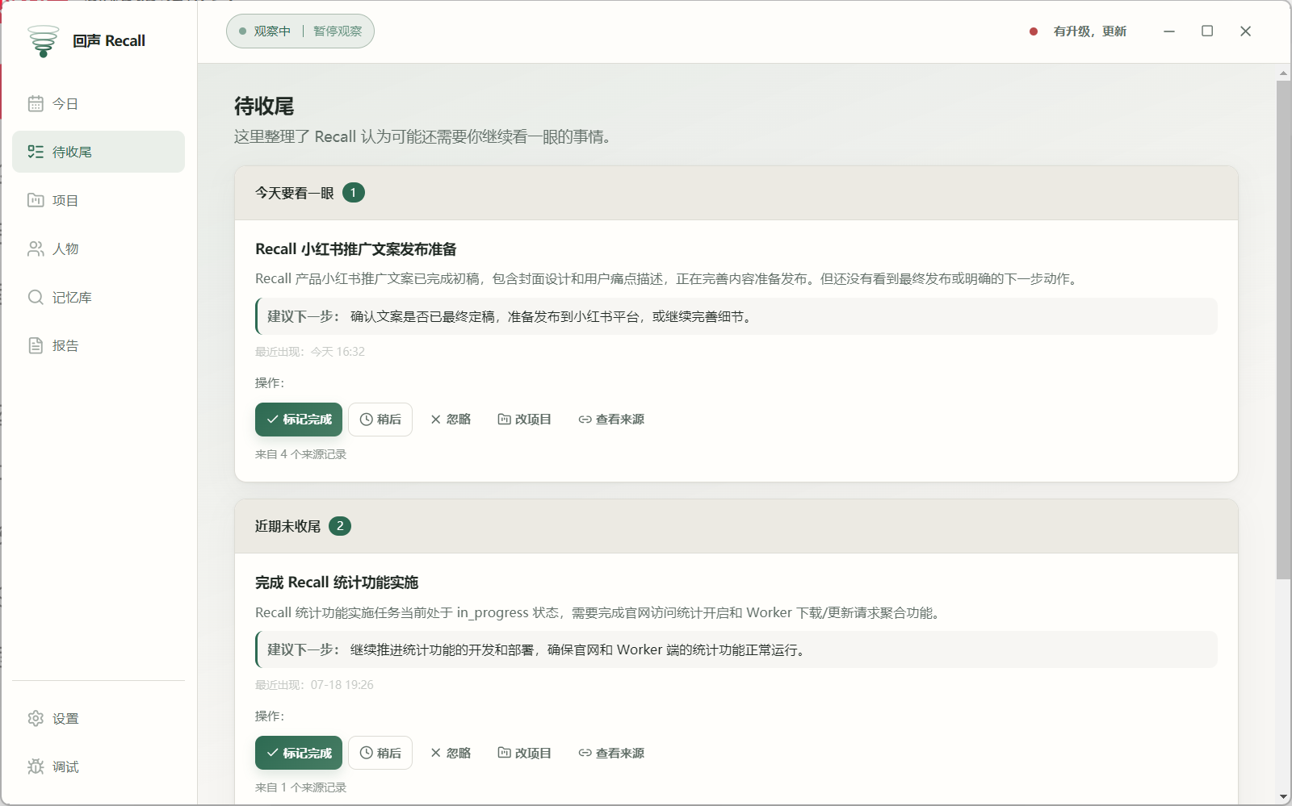
Task: Open the 报告 page
Action: (99, 345)
